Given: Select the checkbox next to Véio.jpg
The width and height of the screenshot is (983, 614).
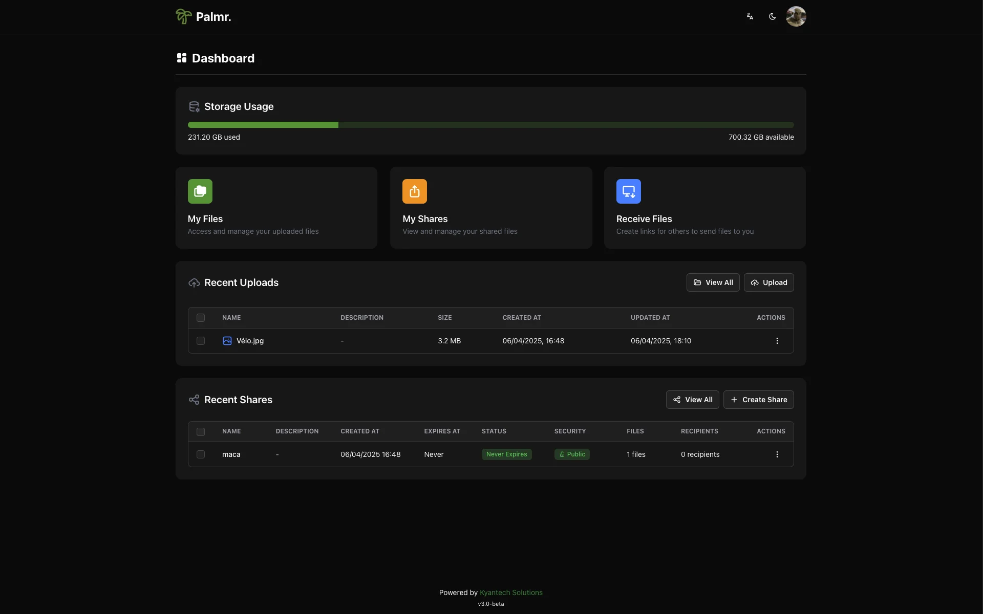Looking at the screenshot, I should [200, 341].
